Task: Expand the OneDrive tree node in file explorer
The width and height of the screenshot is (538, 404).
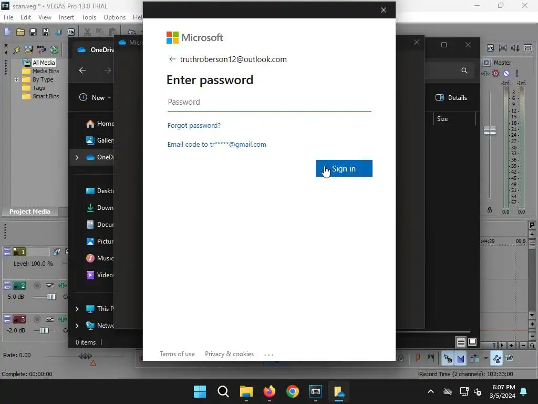Action: (x=77, y=157)
